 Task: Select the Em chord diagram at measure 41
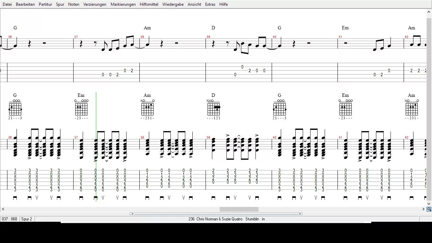tap(346, 108)
